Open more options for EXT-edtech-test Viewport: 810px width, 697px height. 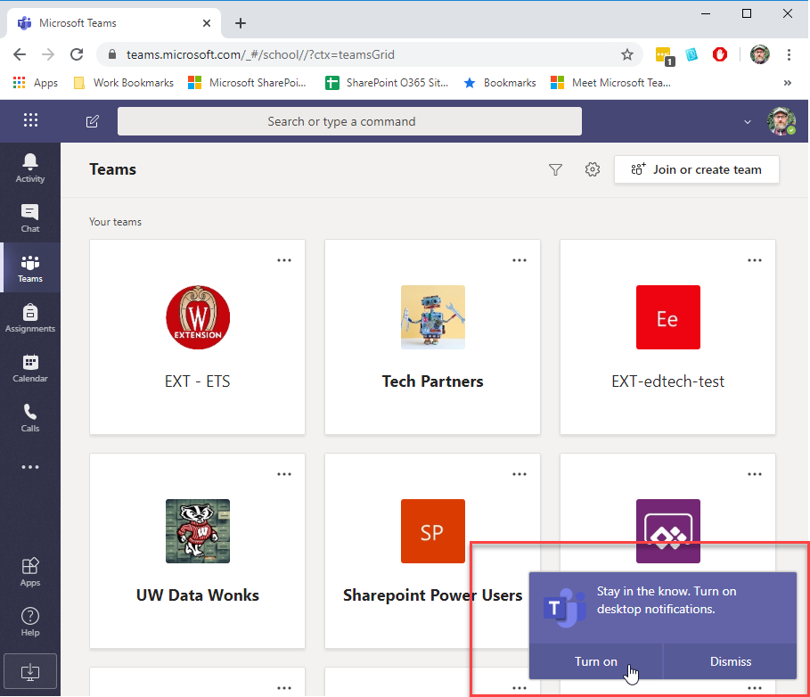coord(755,260)
